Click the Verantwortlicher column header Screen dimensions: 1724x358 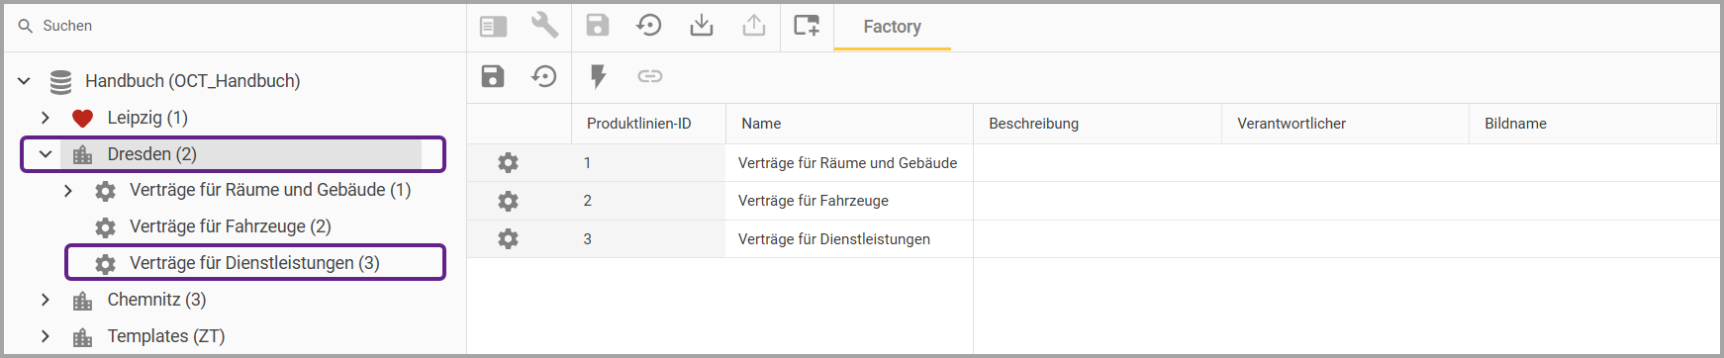[1345, 124]
